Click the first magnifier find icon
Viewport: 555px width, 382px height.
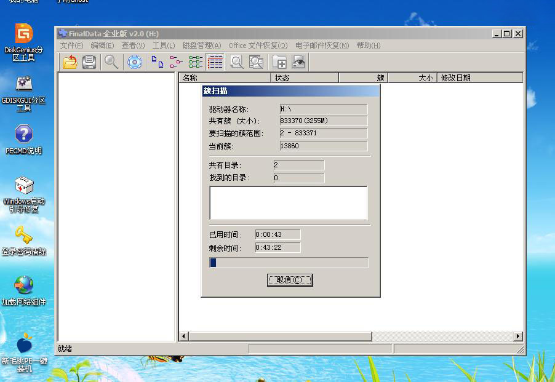click(111, 62)
